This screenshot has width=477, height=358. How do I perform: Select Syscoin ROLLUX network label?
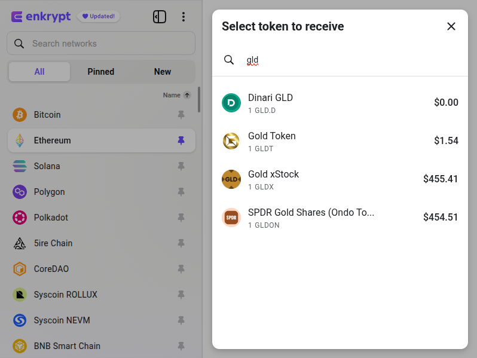click(x=65, y=295)
